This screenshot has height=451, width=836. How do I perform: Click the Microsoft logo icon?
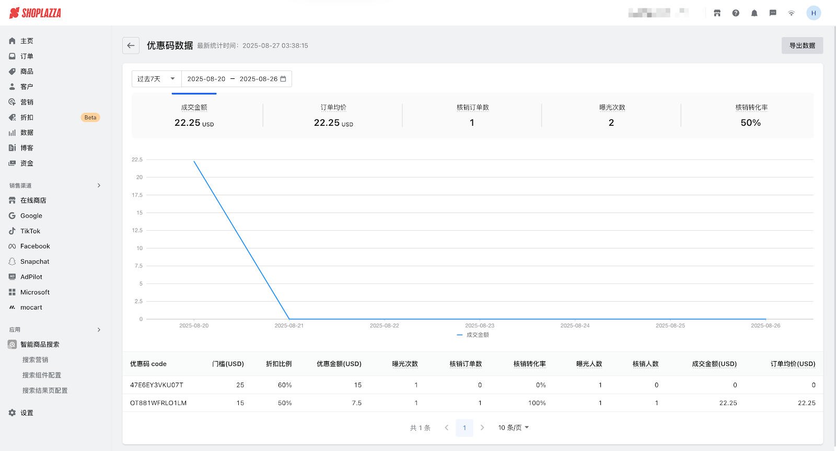(12, 292)
